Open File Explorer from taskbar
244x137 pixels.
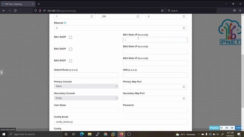(90, 134)
